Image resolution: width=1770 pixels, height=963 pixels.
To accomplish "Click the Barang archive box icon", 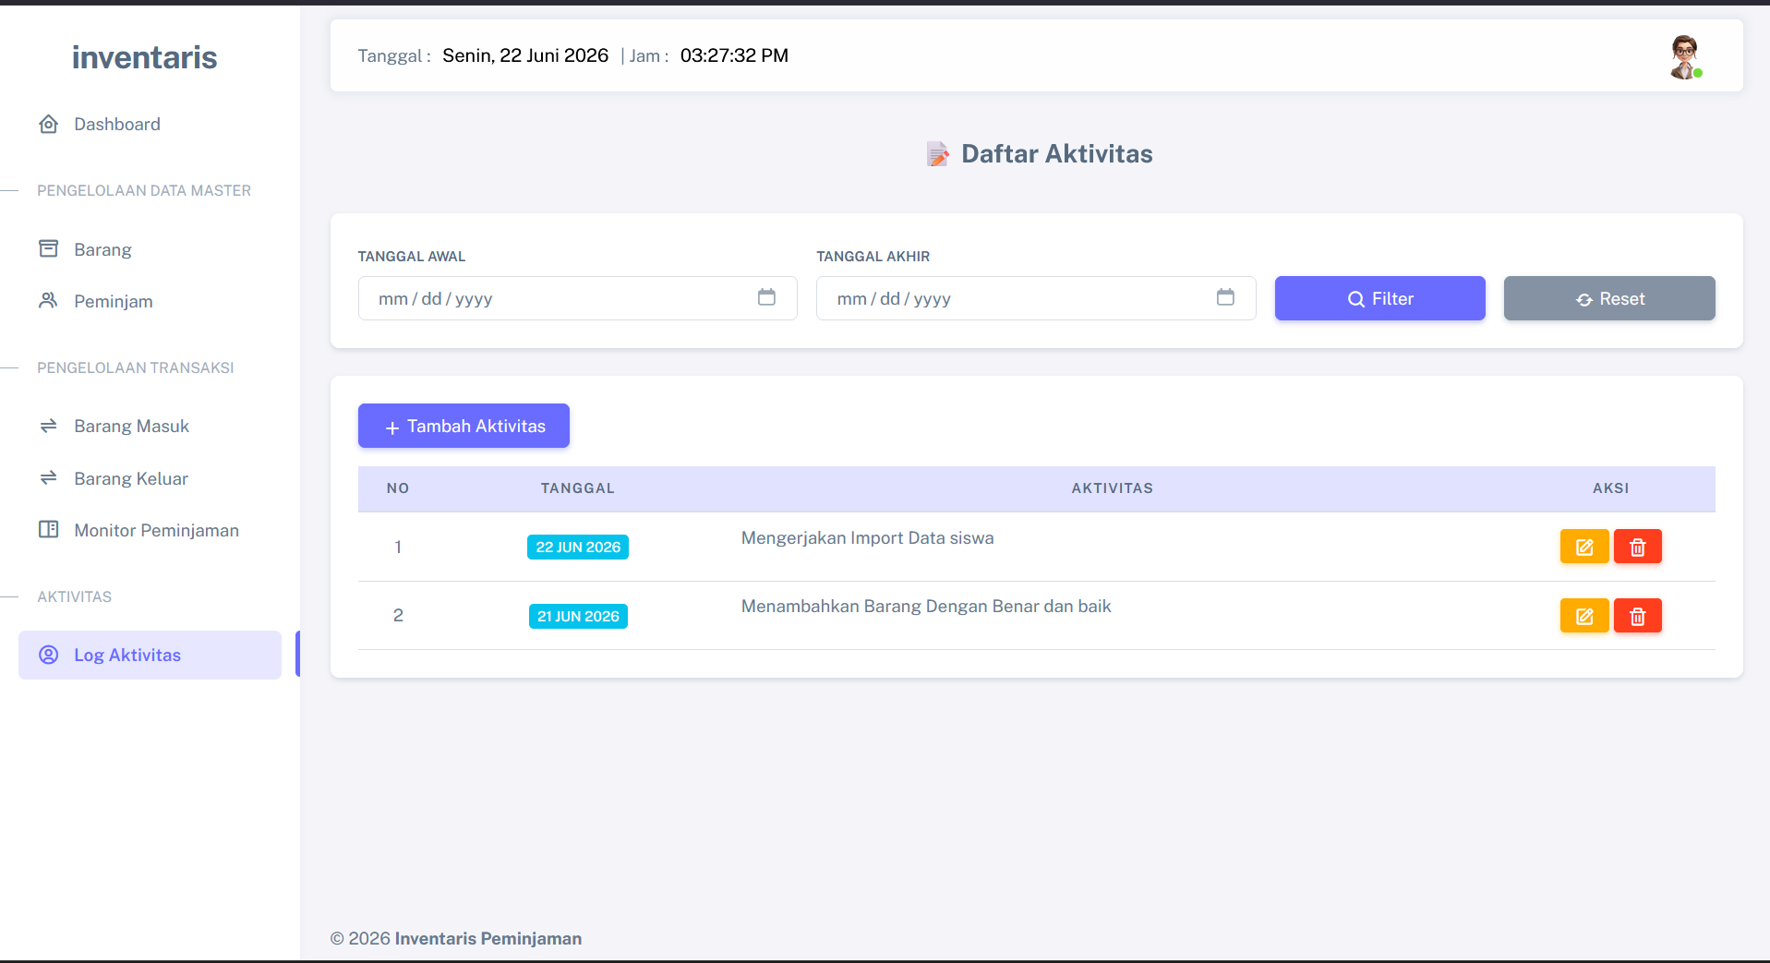I will [x=49, y=248].
